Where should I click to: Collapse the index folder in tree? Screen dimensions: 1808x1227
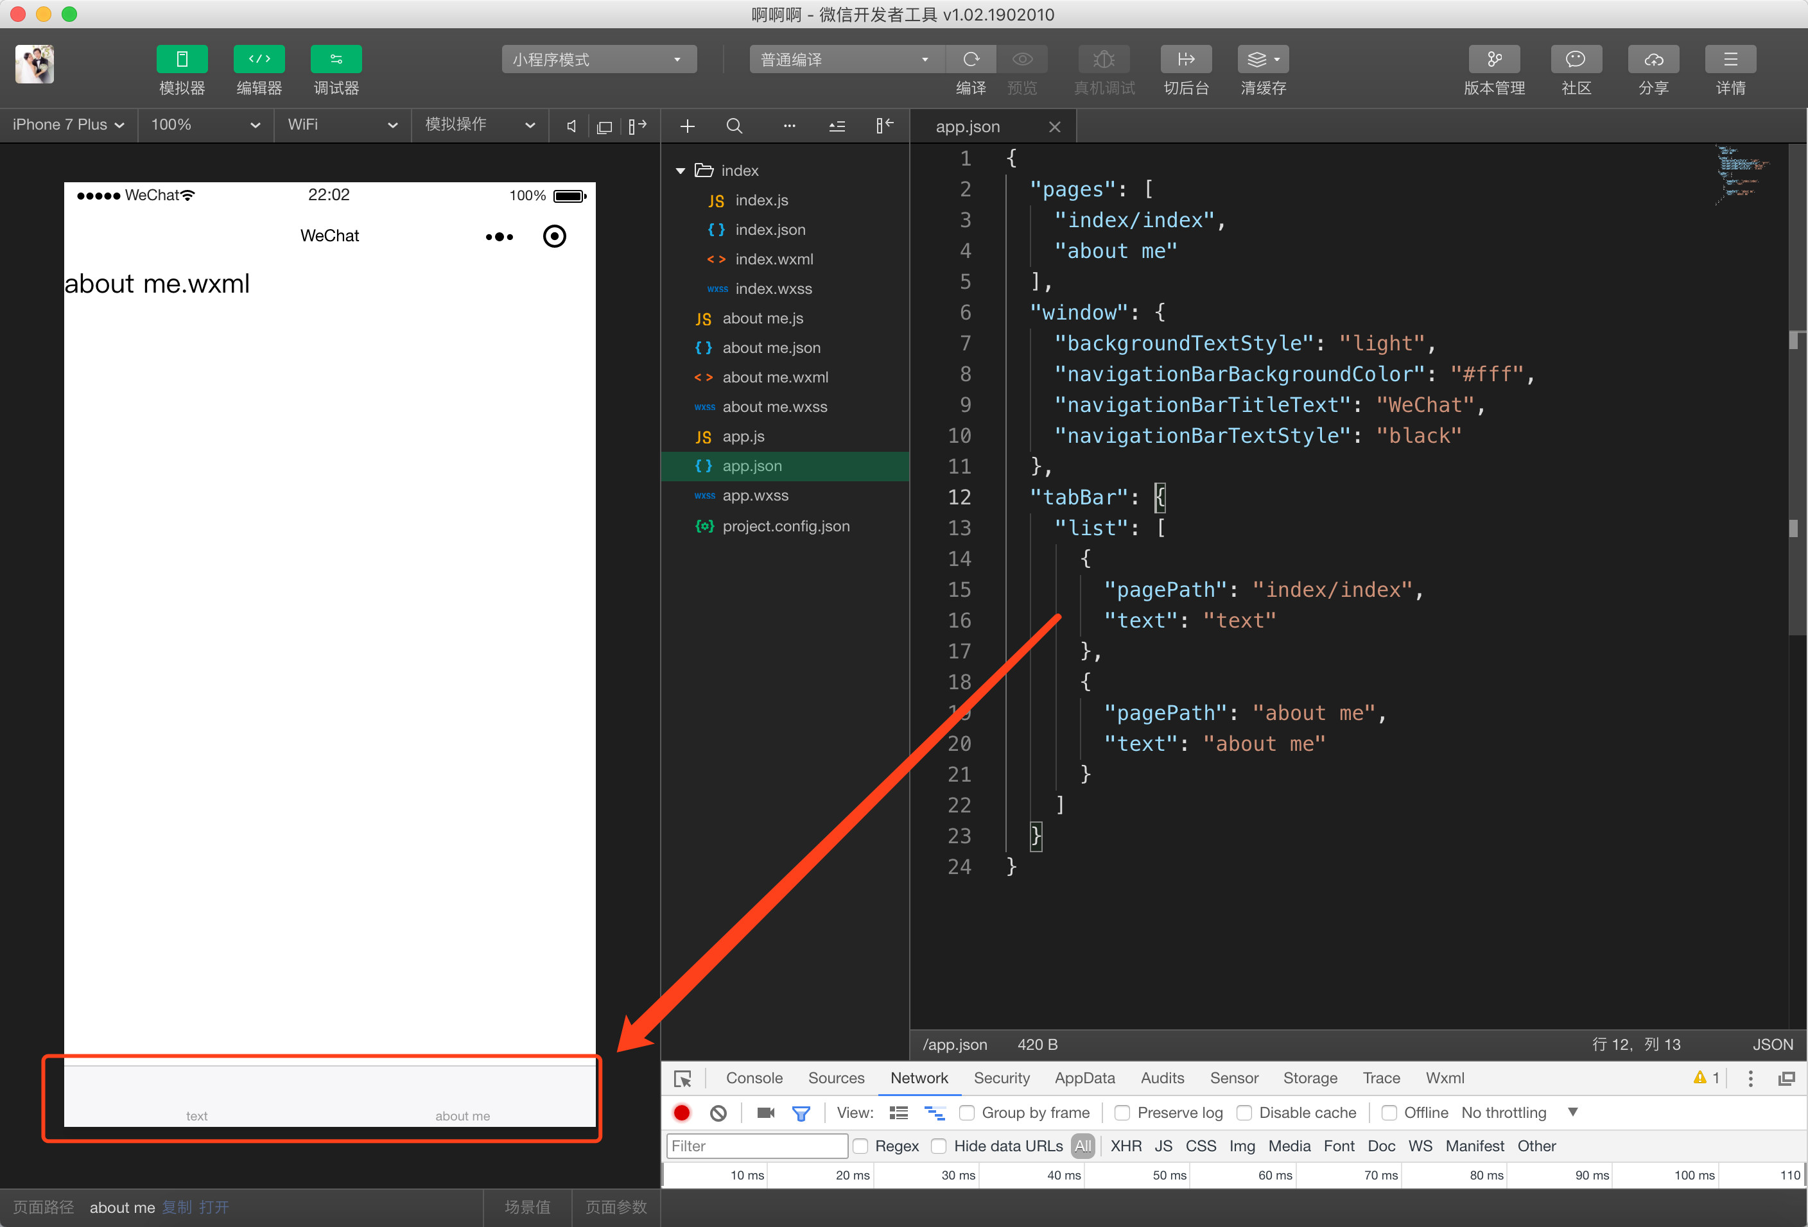[x=680, y=170]
